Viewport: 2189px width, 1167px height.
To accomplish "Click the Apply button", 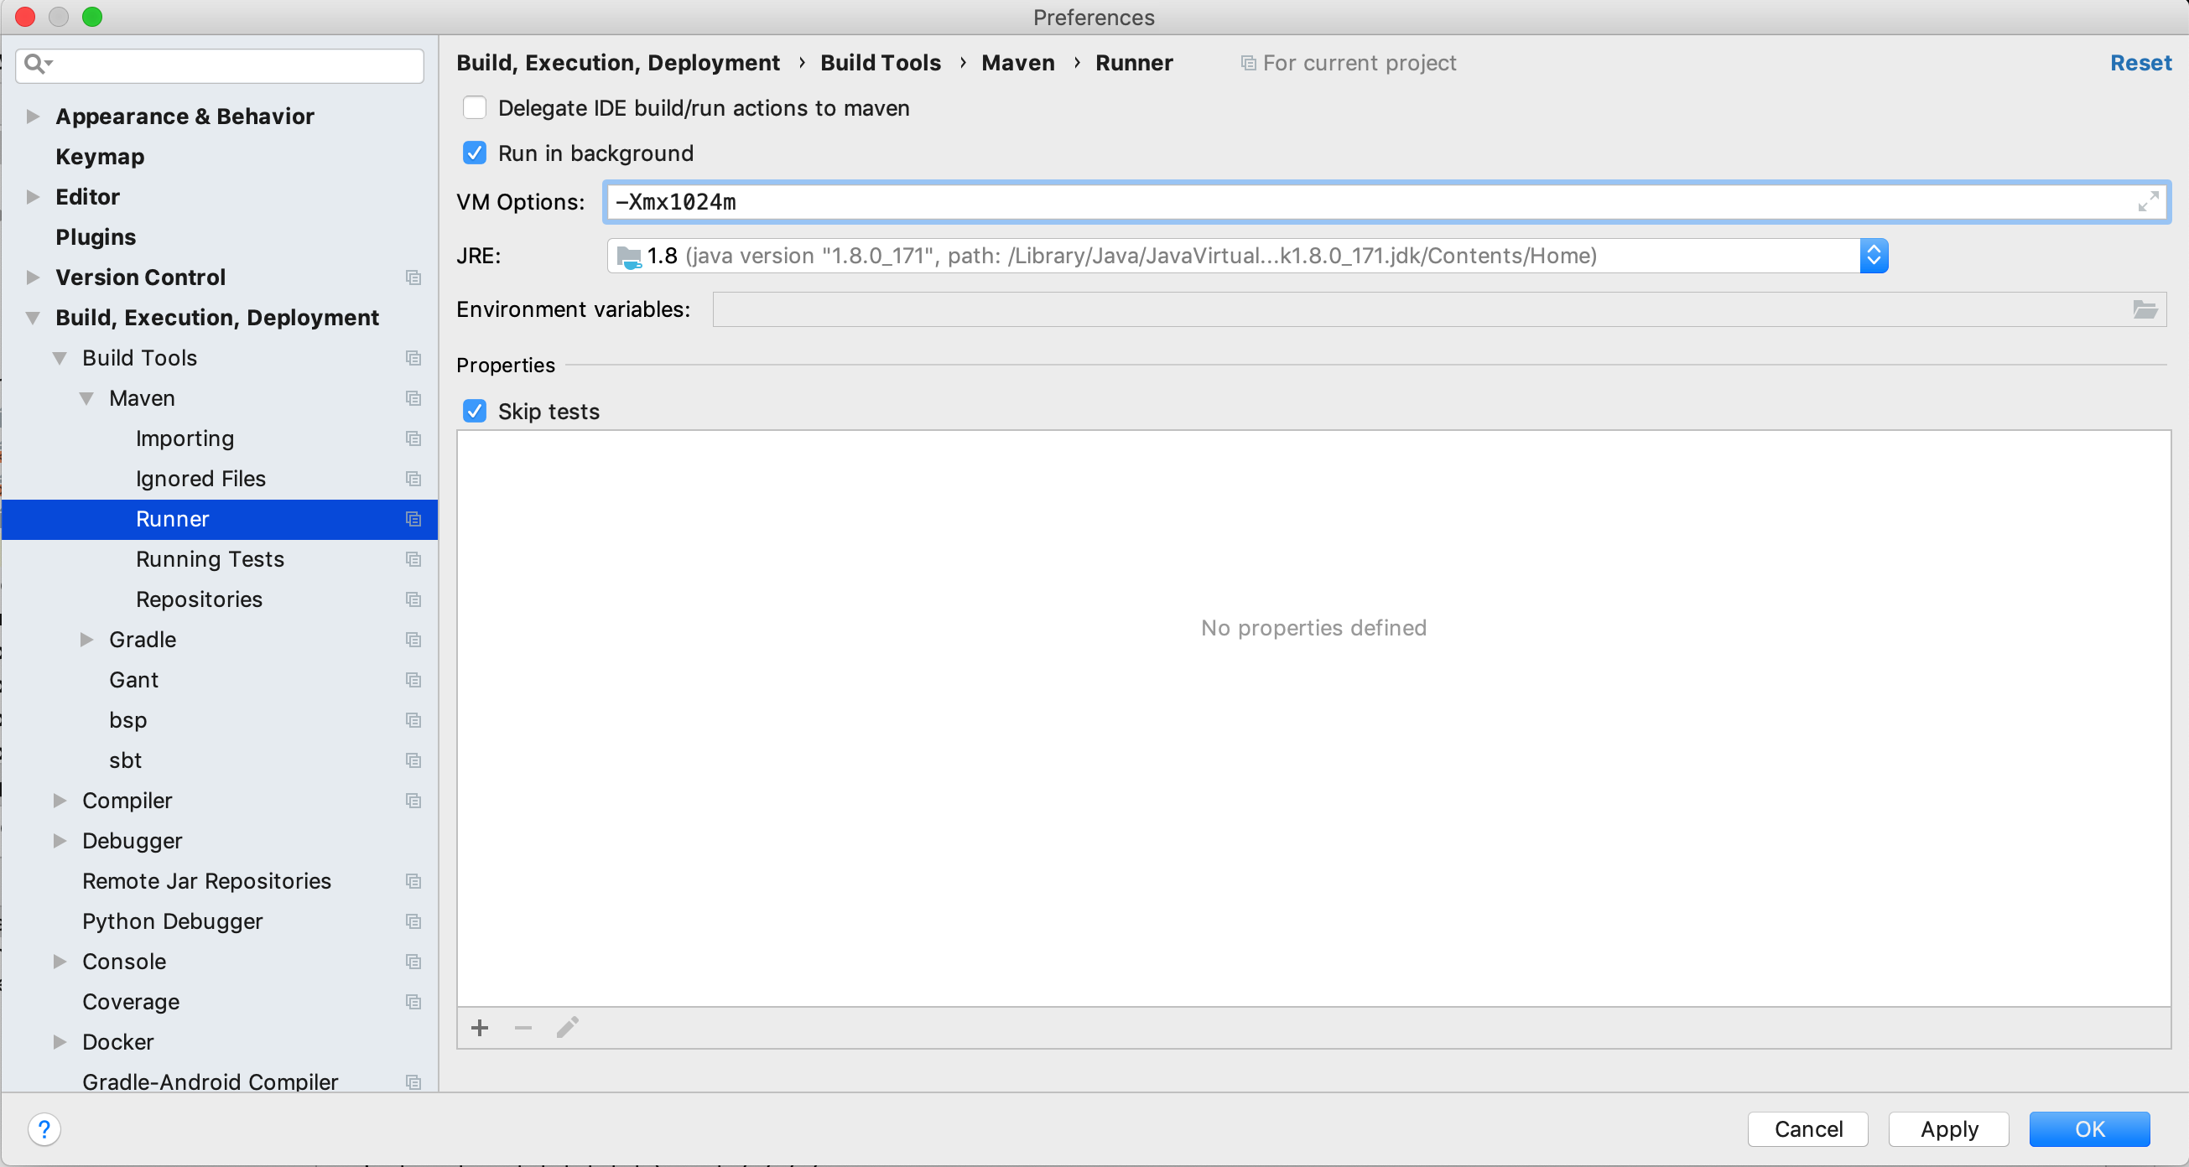I will [1948, 1128].
